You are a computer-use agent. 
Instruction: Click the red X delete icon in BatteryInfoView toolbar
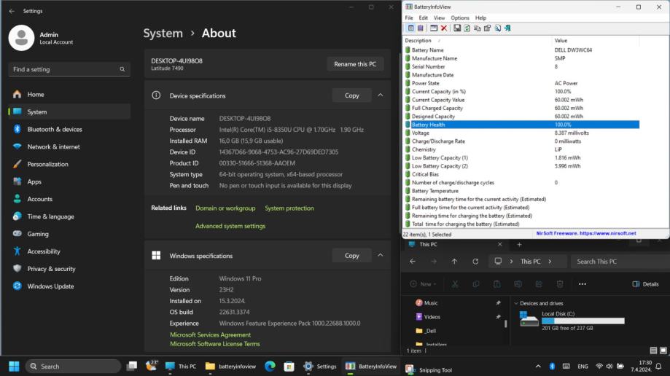click(444, 28)
